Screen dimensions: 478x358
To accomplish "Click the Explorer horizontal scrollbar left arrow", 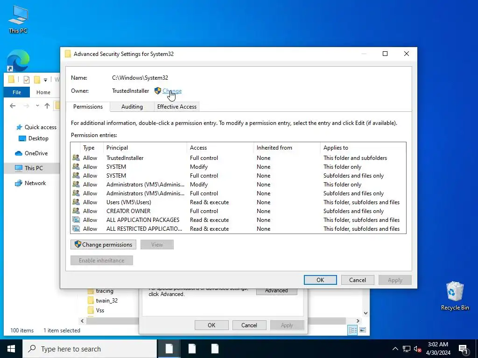I will coord(82,321).
